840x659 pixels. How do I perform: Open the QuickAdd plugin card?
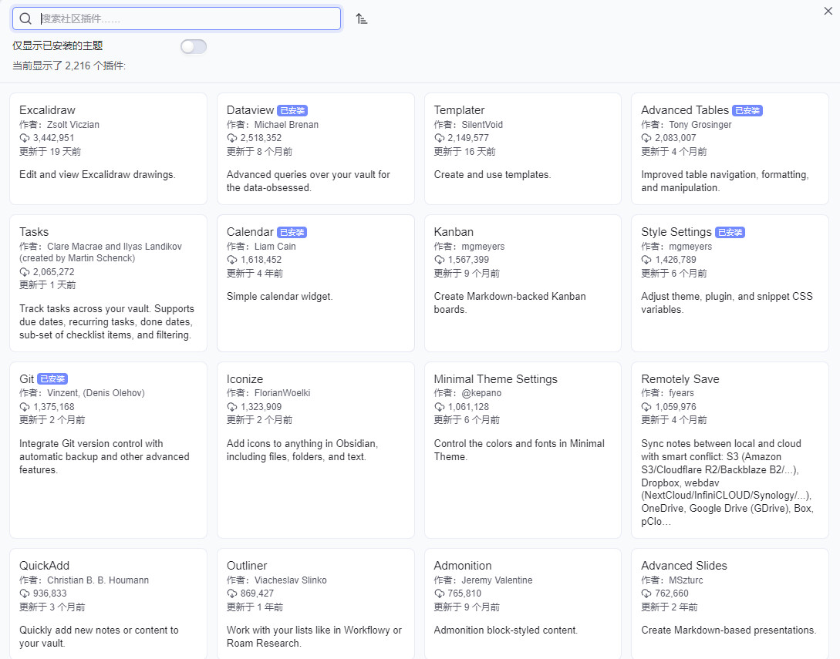(108, 603)
